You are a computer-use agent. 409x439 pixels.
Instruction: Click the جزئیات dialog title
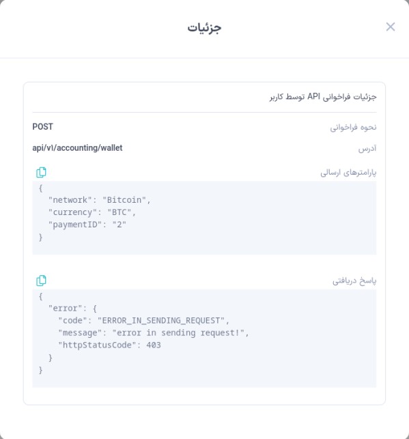tap(204, 27)
